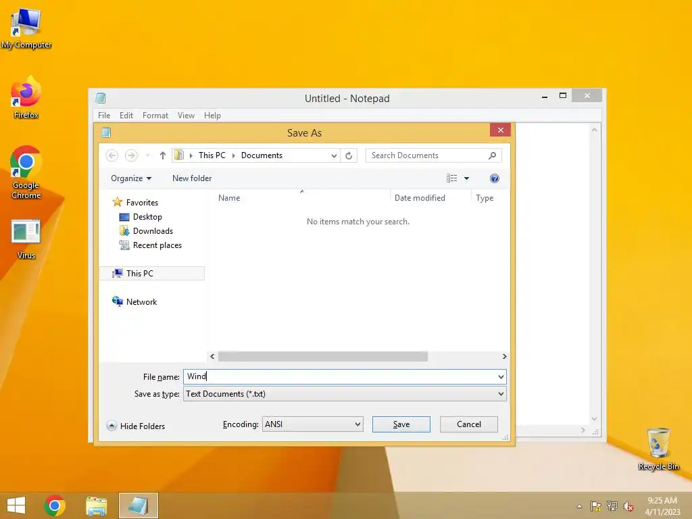The width and height of the screenshot is (692, 519).
Task: Open the File name dropdown arrow
Action: click(501, 376)
